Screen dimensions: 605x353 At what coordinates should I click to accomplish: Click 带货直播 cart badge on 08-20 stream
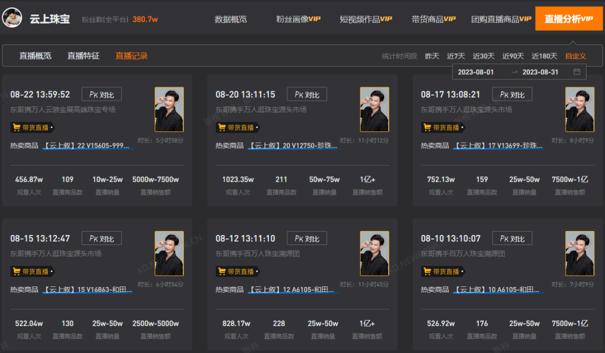point(238,127)
